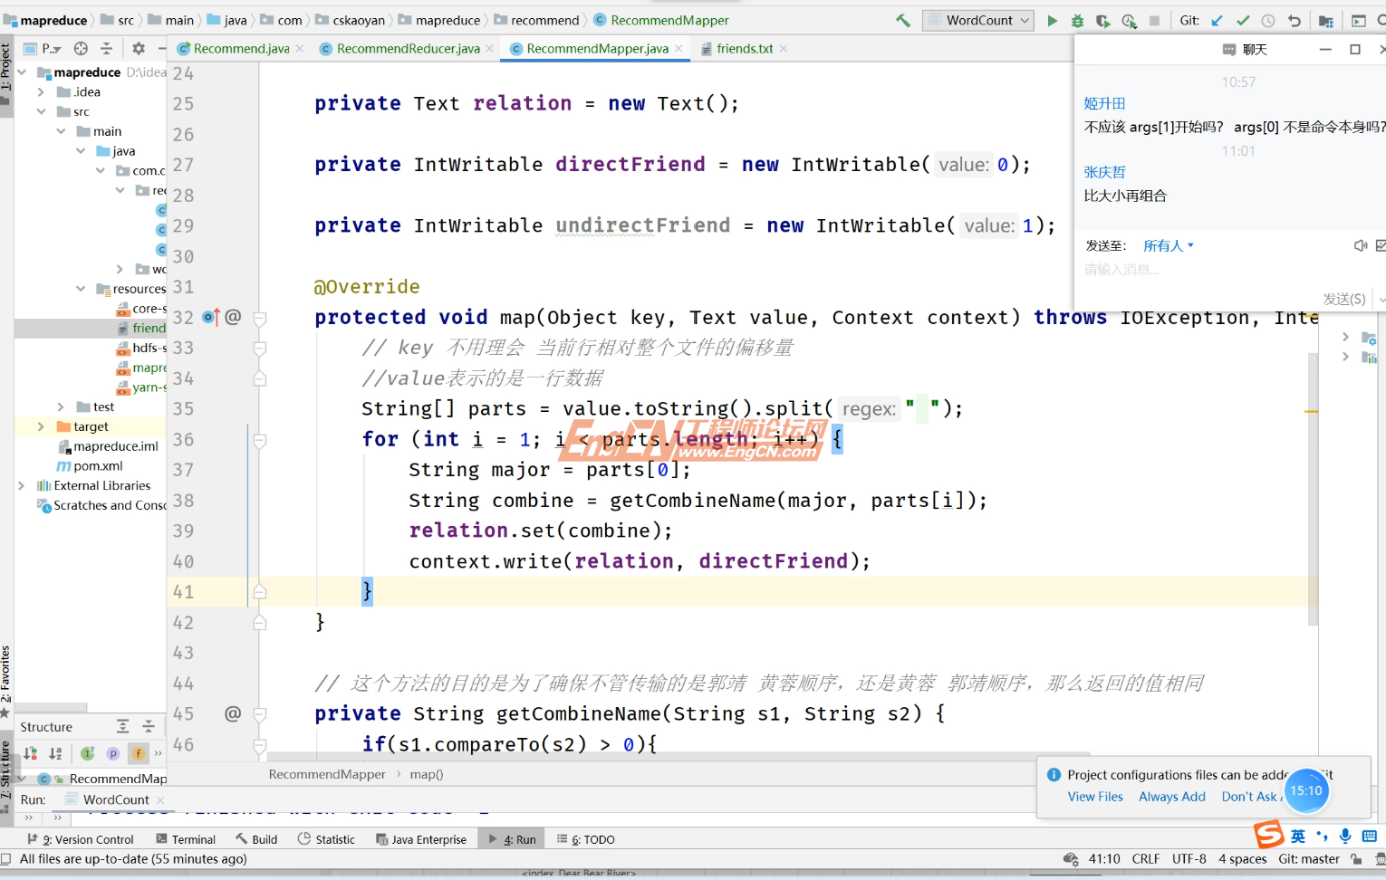Screen dimensions: 1386x880
Task: Select the Debug WordCount icon
Action: (x=1076, y=20)
